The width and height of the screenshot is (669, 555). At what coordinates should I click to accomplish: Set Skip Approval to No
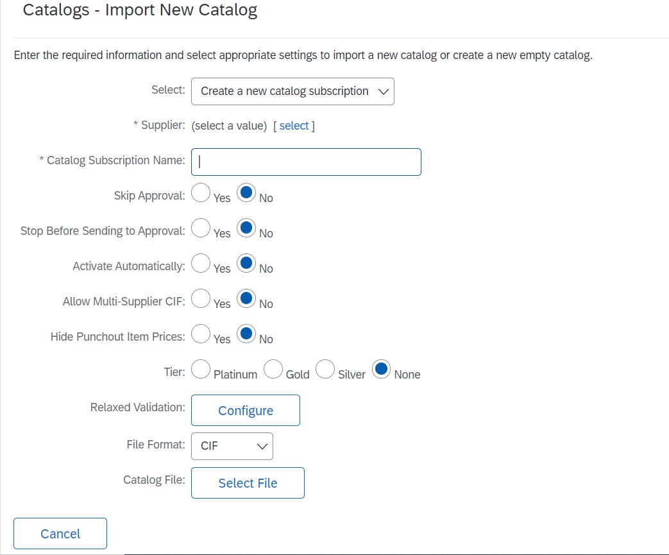click(x=246, y=192)
